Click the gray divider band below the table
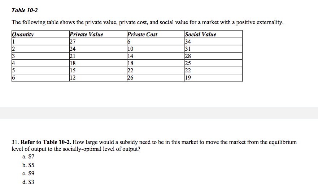The width and height of the screenshot is (318, 189). coord(159,113)
